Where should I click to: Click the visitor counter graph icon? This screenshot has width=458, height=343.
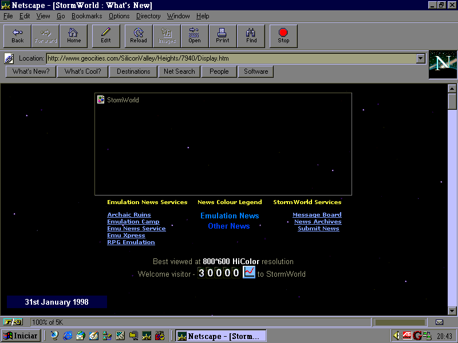click(249, 272)
